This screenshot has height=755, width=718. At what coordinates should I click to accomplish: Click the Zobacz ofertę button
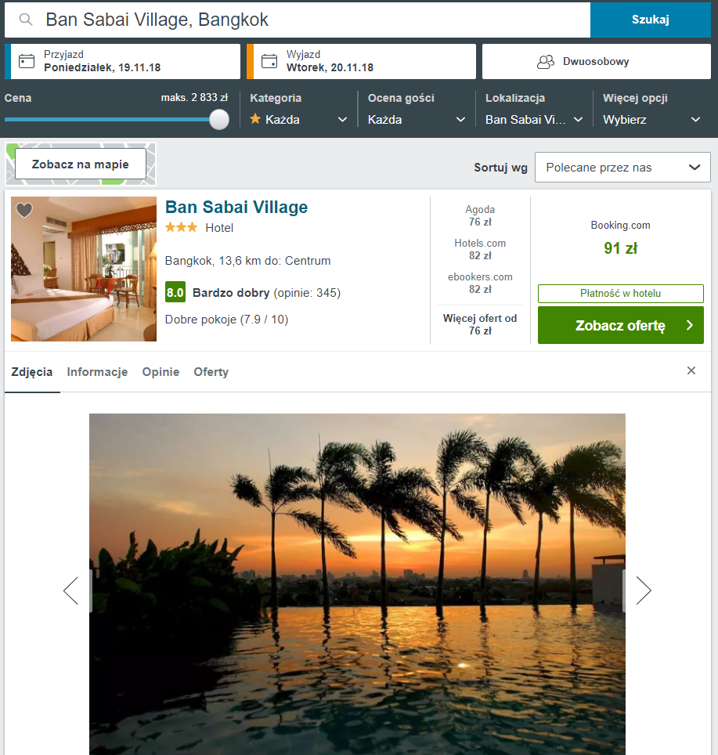coord(620,325)
